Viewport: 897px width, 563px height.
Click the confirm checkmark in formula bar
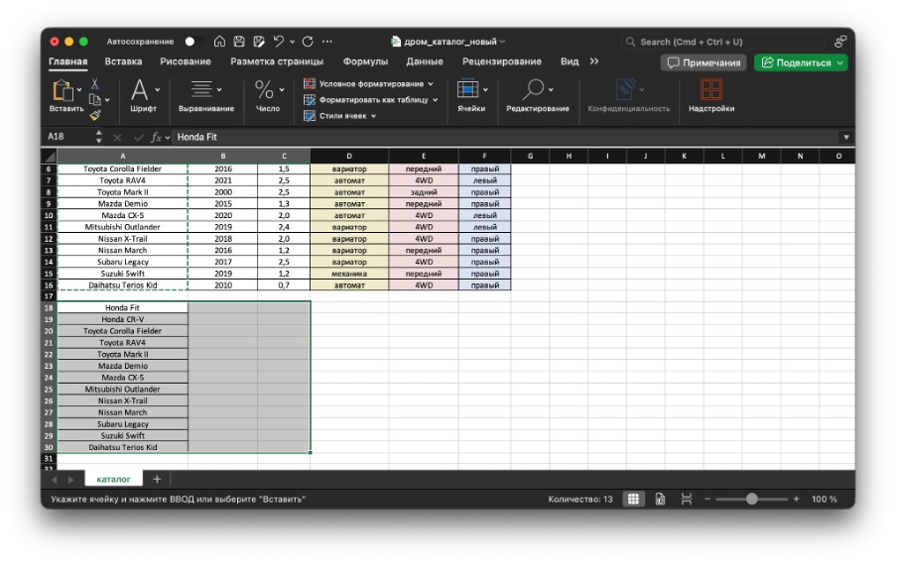(138, 137)
